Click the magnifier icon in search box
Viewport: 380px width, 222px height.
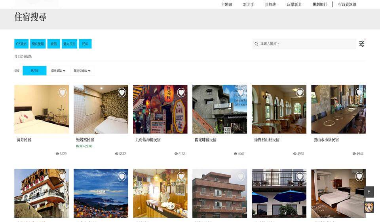pos(256,43)
